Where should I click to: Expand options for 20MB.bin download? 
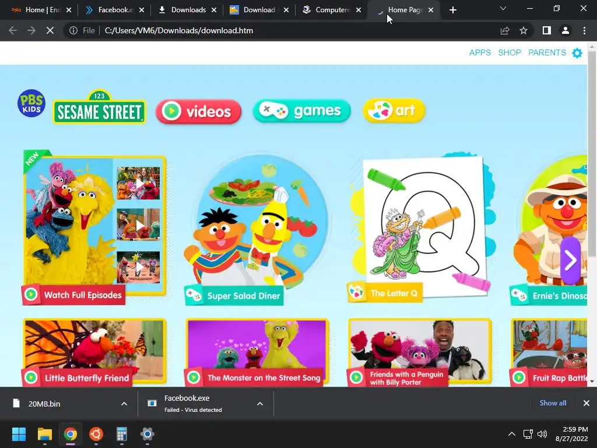(x=124, y=404)
